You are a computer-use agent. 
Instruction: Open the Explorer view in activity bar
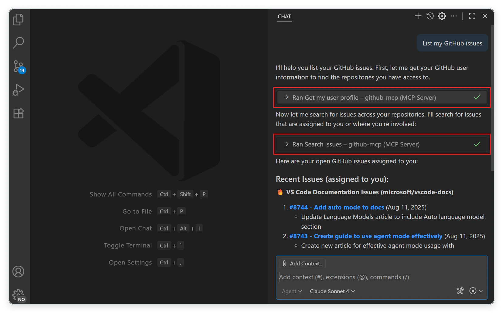[x=19, y=19]
